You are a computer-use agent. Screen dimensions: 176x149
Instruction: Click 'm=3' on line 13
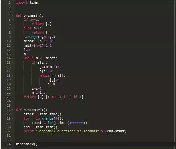[27, 54]
